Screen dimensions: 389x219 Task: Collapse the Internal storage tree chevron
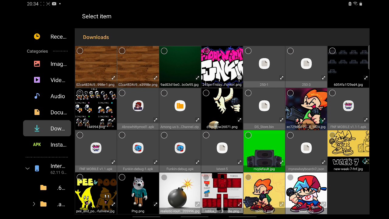pos(28,168)
